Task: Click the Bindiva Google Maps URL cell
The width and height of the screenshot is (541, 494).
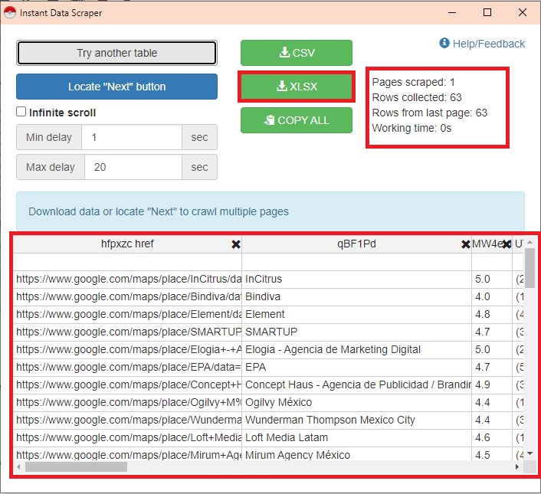Action: pos(128,297)
